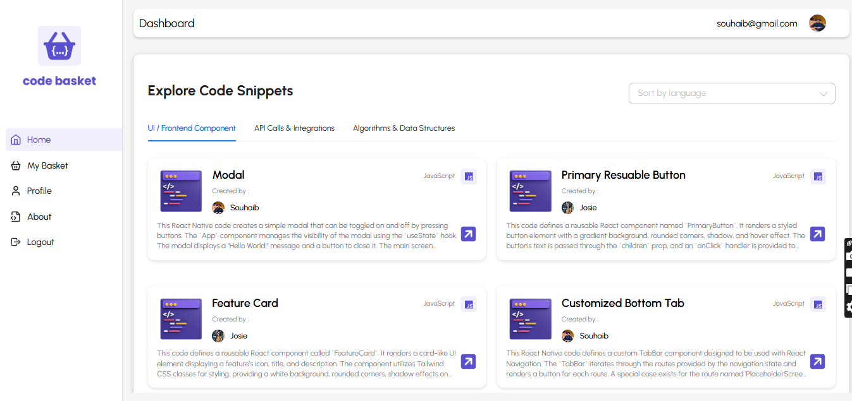Click the basket icon next to My Basket

(x=16, y=165)
